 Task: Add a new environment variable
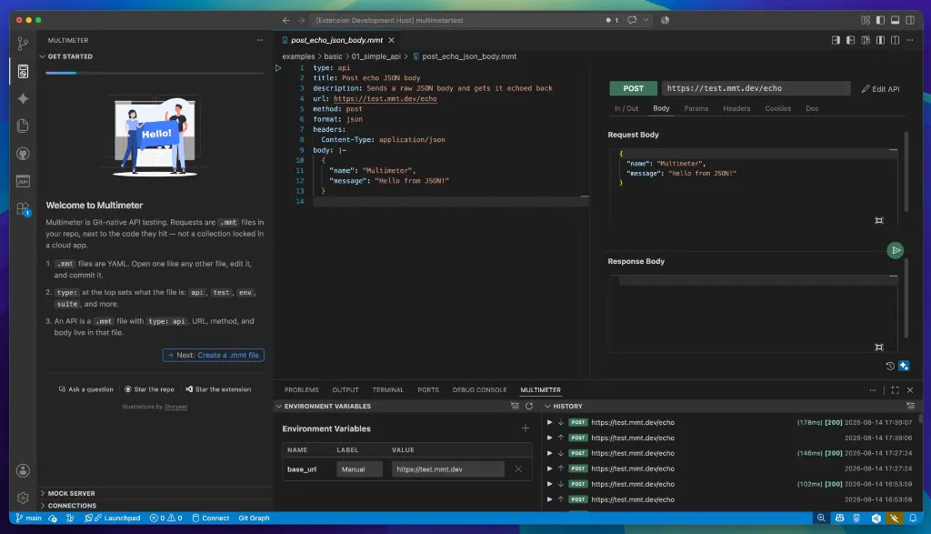click(x=525, y=428)
